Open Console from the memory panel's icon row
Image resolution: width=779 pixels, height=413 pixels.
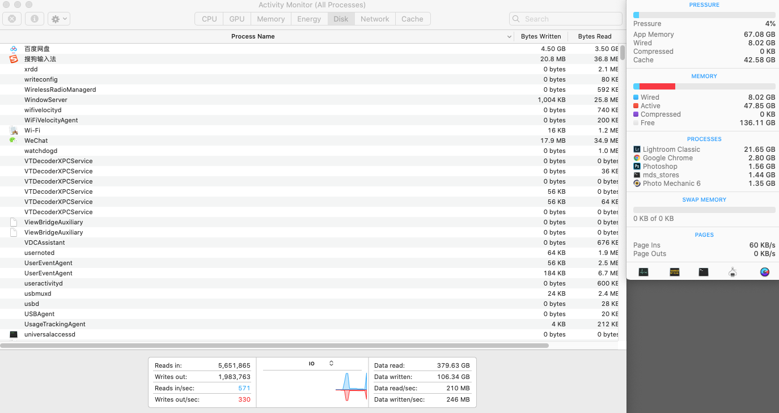(x=674, y=272)
